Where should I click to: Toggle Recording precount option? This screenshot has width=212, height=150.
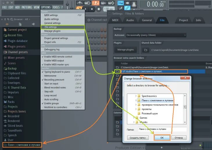coord(63,80)
